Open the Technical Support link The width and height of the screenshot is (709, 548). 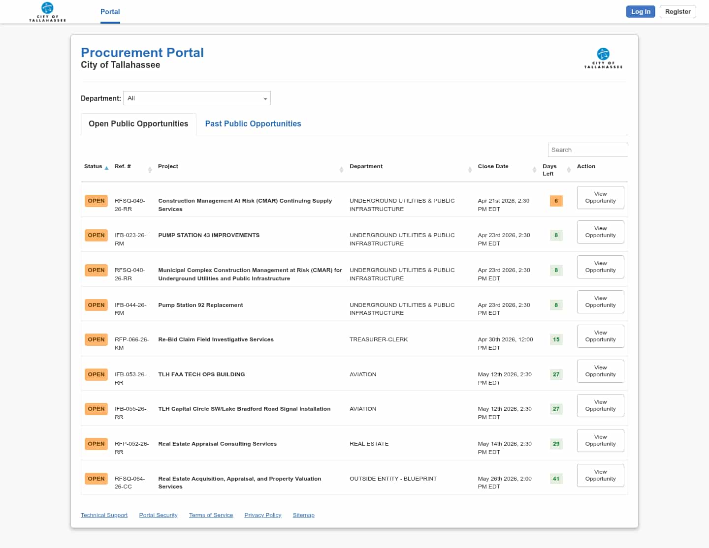[x=104, y=515]
